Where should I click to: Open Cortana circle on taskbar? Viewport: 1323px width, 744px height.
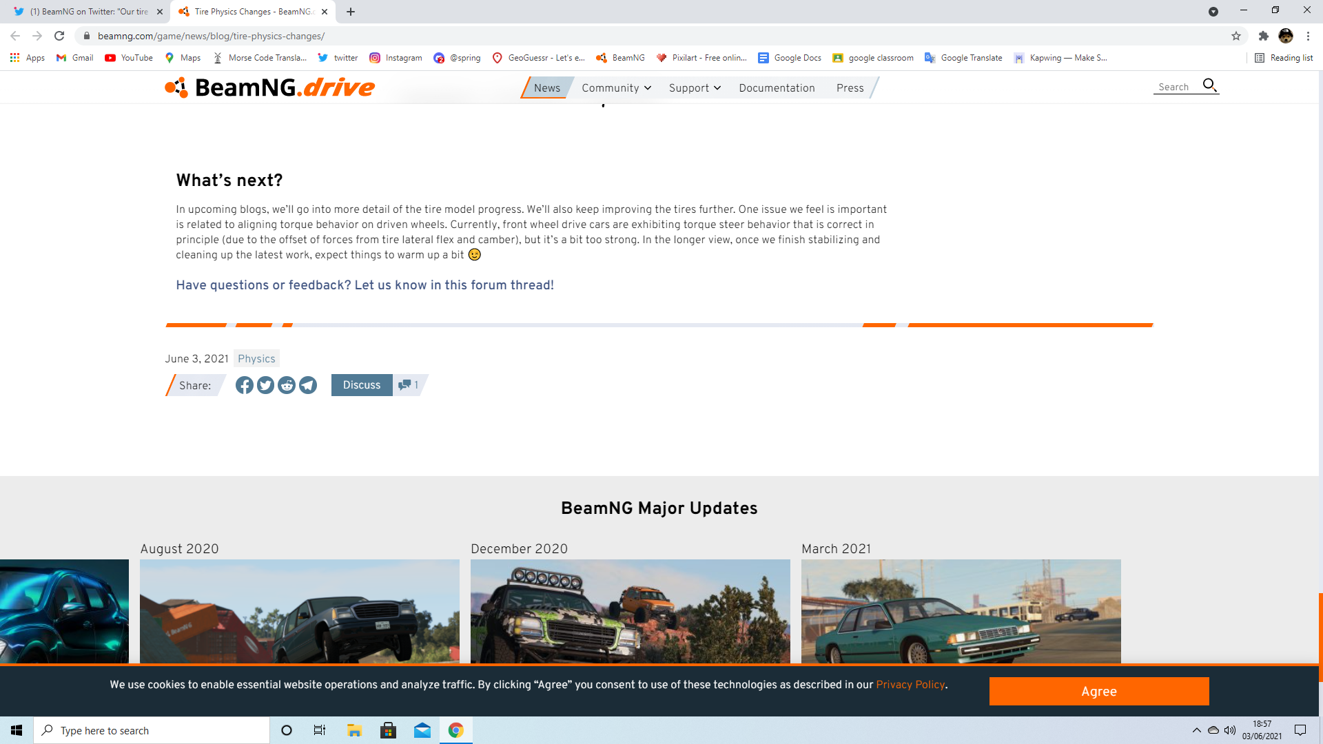(x=287, y=730)
